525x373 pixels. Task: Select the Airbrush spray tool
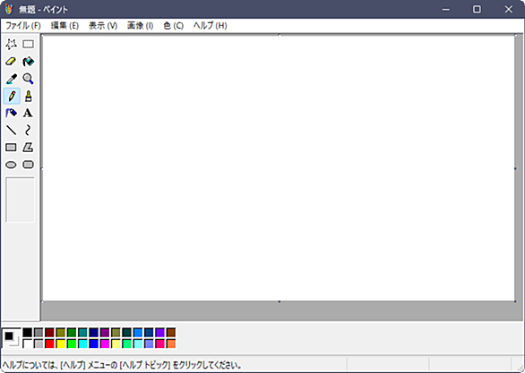(x=12, y=114)
